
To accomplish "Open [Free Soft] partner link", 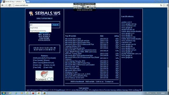I will pyautogui.click(x=37, y=67).
